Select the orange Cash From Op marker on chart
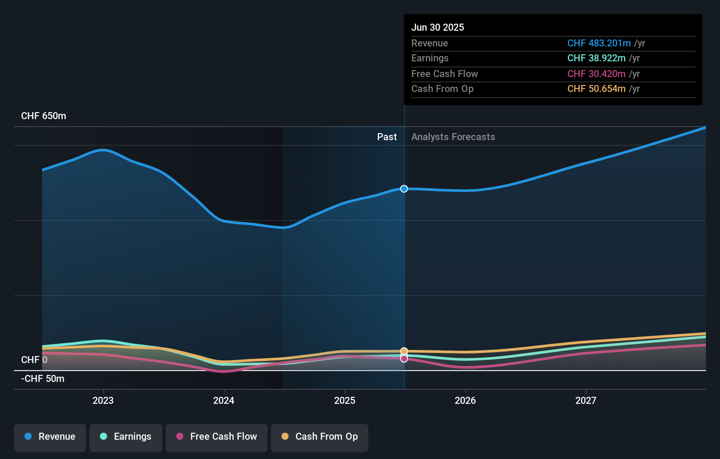This screenshot has height=459, width=720. (403, 351)
